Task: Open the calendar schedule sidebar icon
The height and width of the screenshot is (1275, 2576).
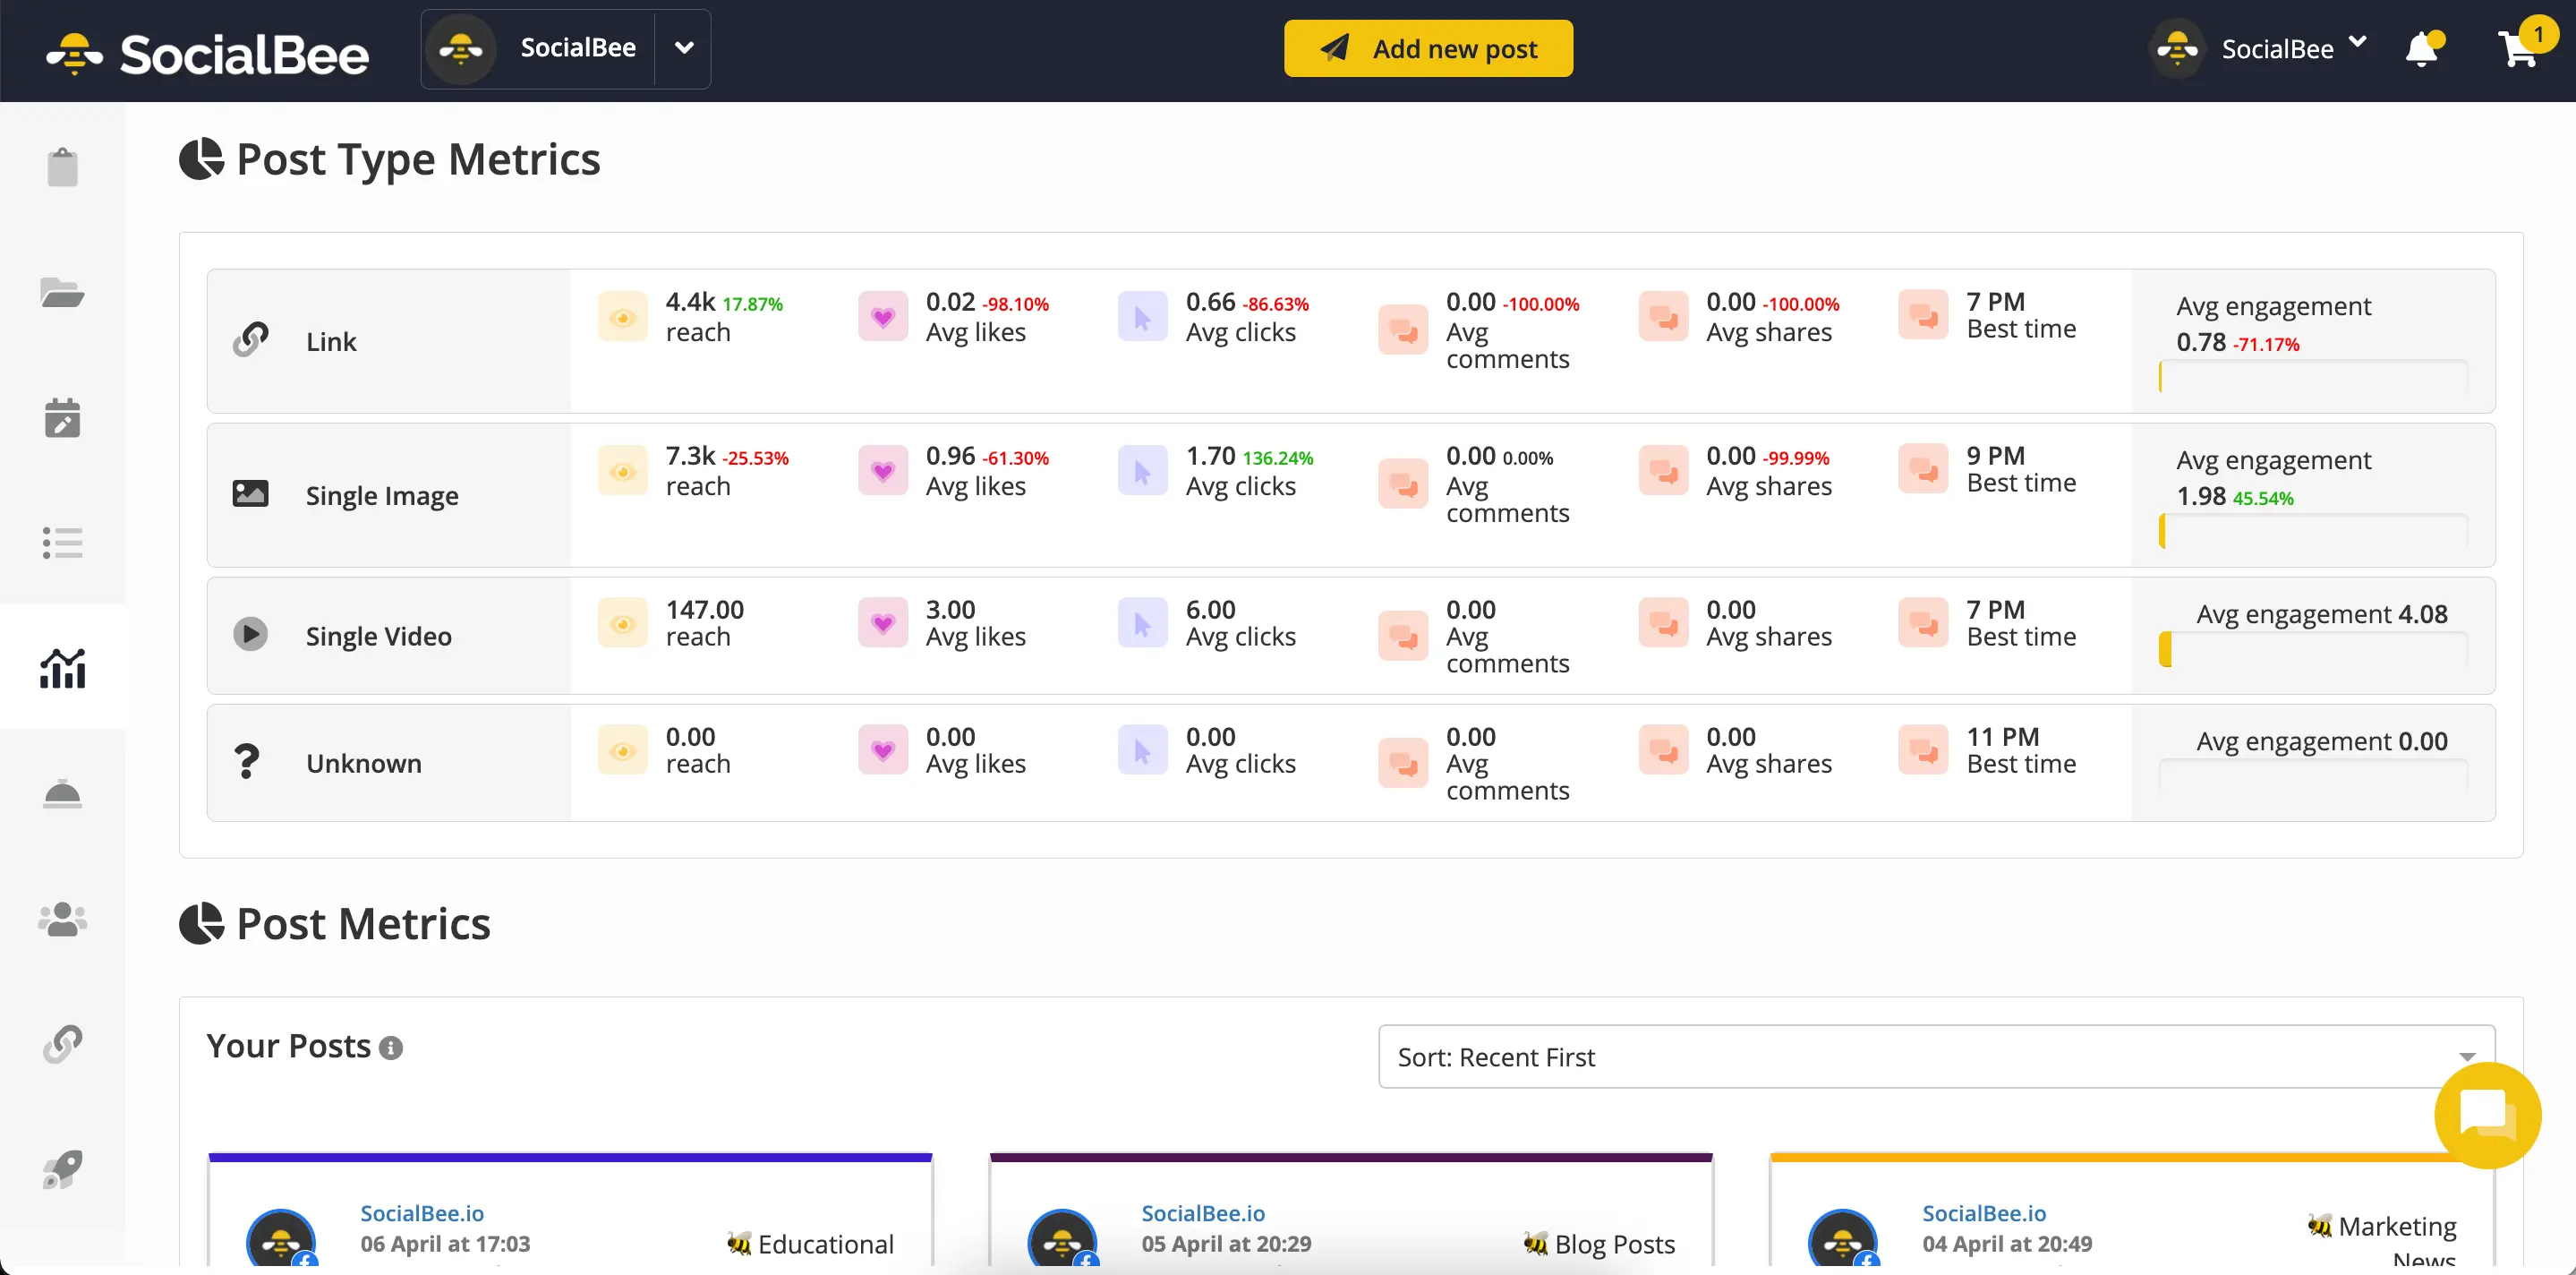Action: tap(62, 418)
